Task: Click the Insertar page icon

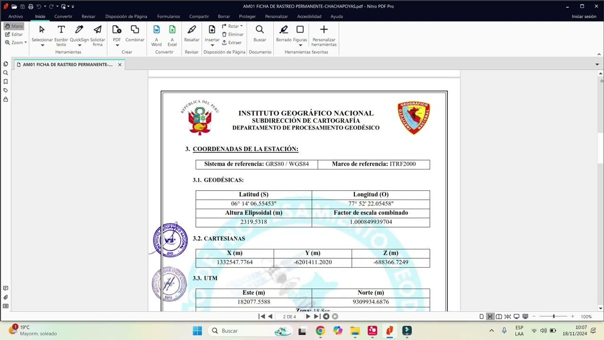Action: point(212,30)
